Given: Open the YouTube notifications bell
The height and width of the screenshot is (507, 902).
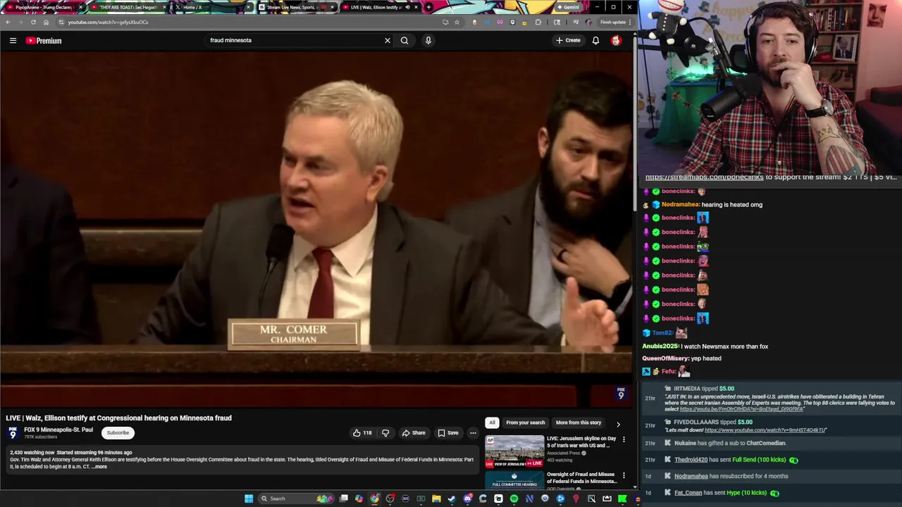Looking at the screenshot, I should point(595,40).
